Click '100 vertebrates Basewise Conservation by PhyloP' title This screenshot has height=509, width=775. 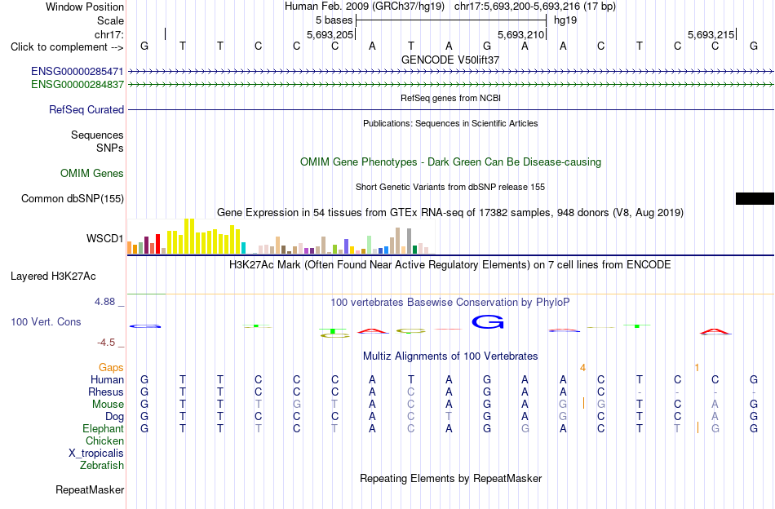tap(450, 302)
